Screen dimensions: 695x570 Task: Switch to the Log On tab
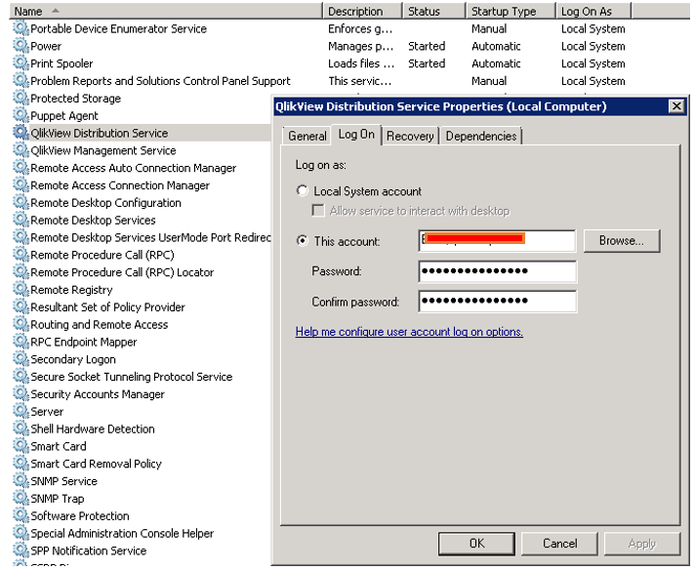click(x=356, y=135)
